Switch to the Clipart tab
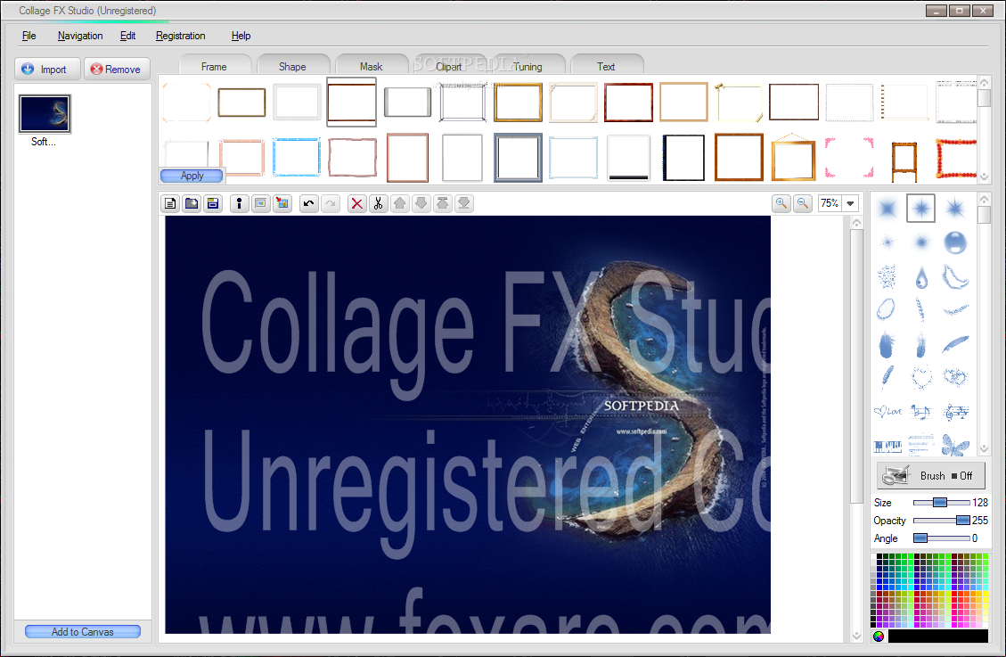Viewport: 1006px width, 657px height. (x=449, y=66)
